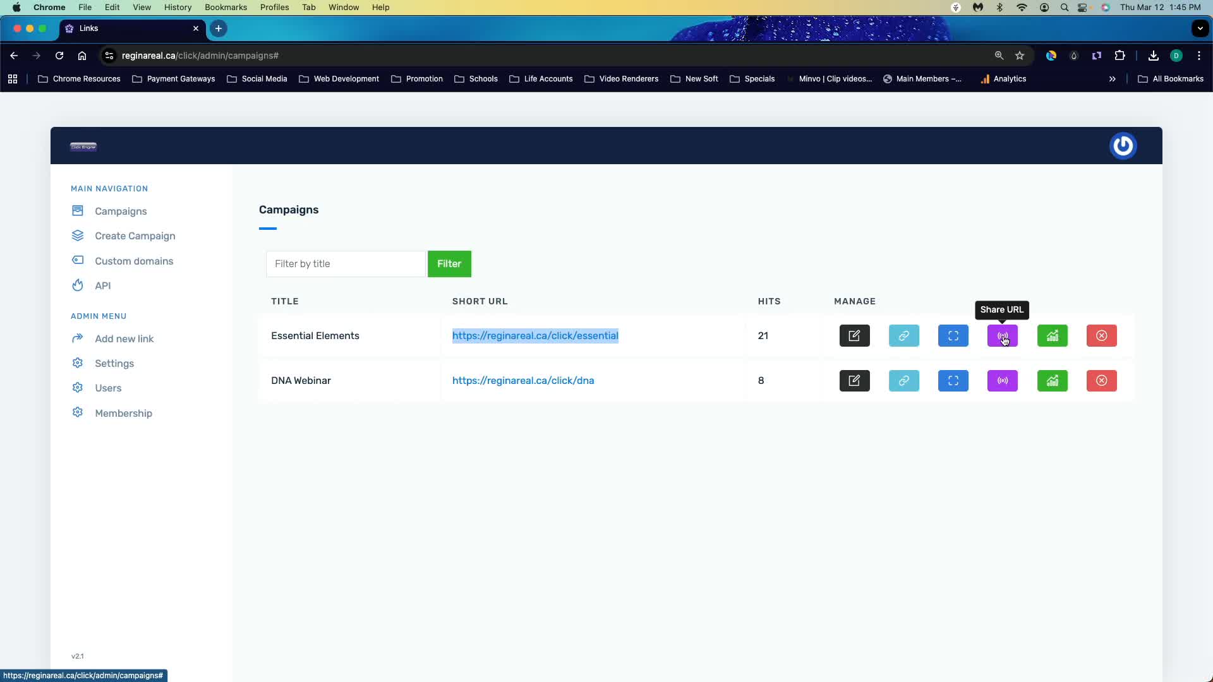
Task: Delete the DNA Webinar campaign
Action: (1101, 381)
